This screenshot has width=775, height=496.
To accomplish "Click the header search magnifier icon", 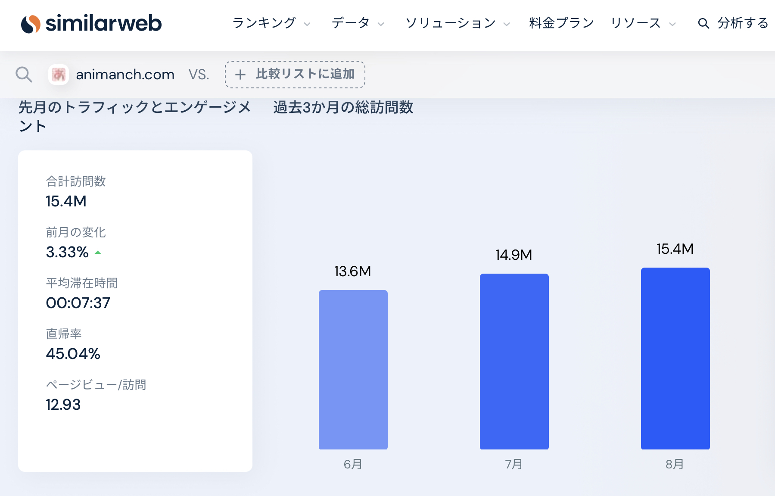I will 703,23.
